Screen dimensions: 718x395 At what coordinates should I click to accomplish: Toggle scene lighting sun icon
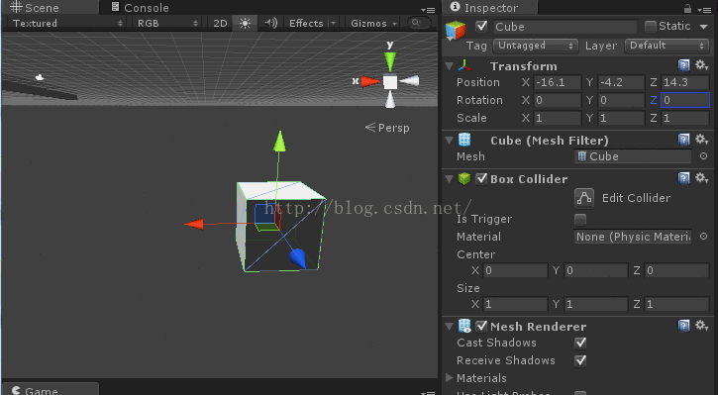245,24
